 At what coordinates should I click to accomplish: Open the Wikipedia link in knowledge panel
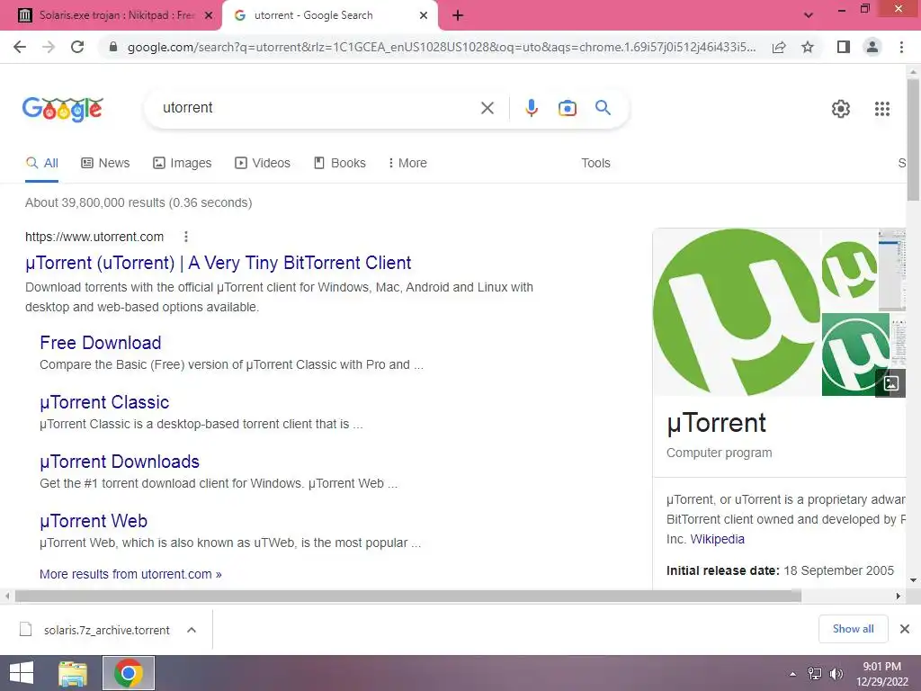coord(717,540)
